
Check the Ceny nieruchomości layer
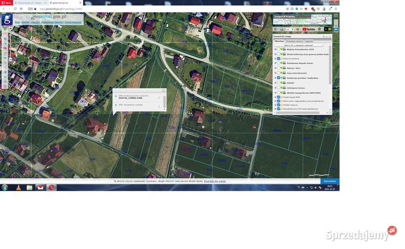pyautogui.click(x=278, y=73)
